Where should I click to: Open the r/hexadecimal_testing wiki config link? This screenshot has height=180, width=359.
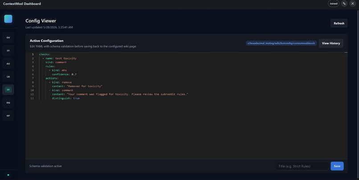tap(281, 43)
